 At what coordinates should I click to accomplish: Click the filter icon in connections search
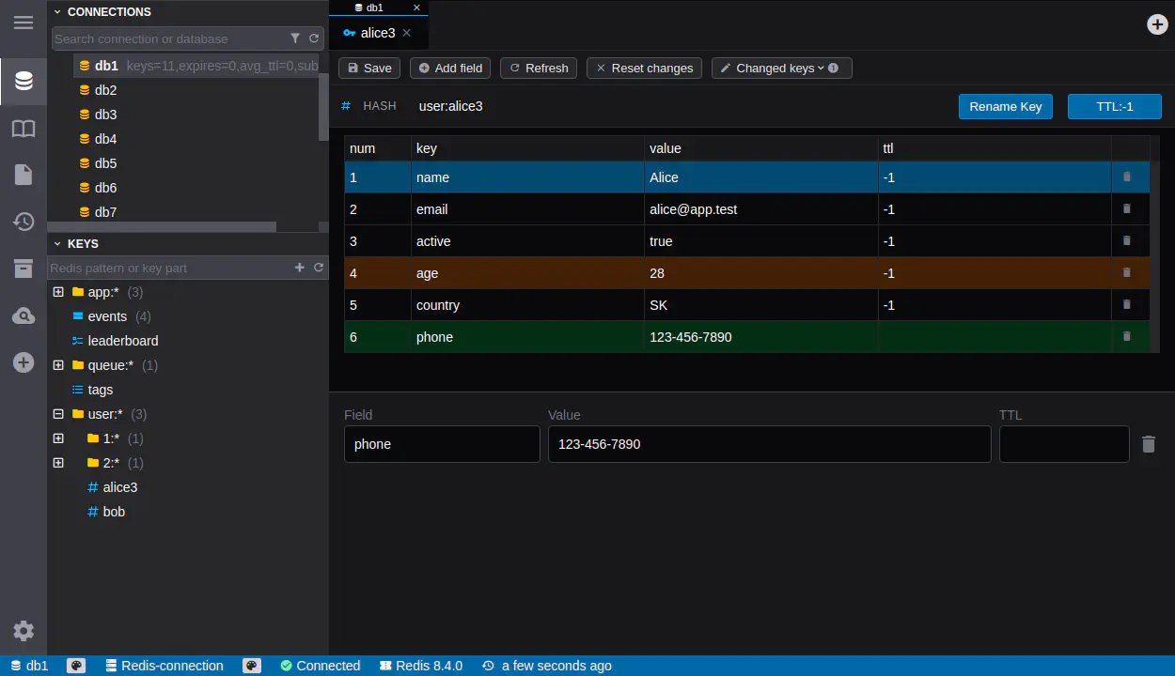(x=295, y=38)
